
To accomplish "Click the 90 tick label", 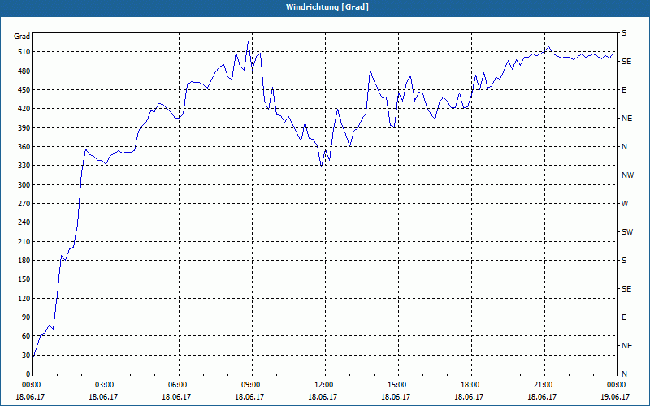I will (25, 317).
